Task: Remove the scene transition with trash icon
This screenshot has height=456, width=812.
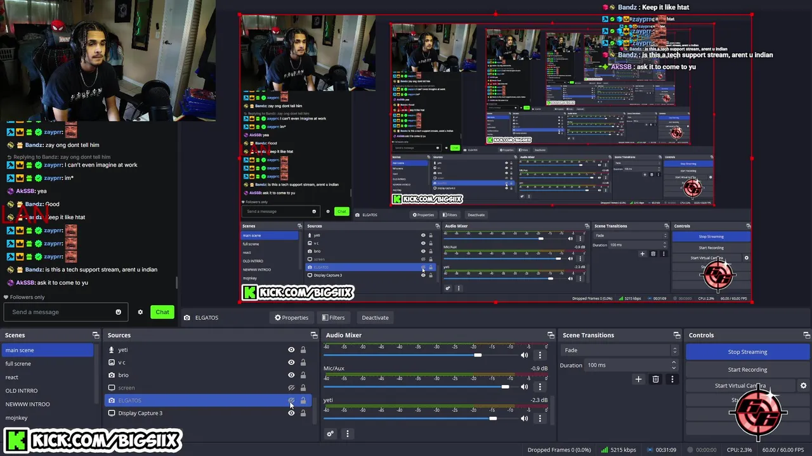Action: 655,379
